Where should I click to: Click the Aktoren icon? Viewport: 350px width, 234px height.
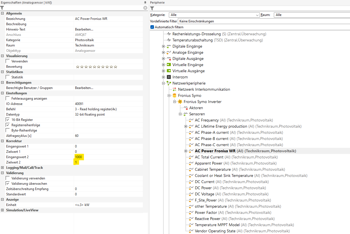point(186,108)
